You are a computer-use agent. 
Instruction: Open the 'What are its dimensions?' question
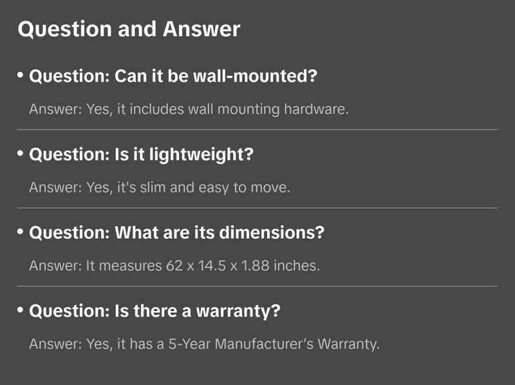point(177,233)
